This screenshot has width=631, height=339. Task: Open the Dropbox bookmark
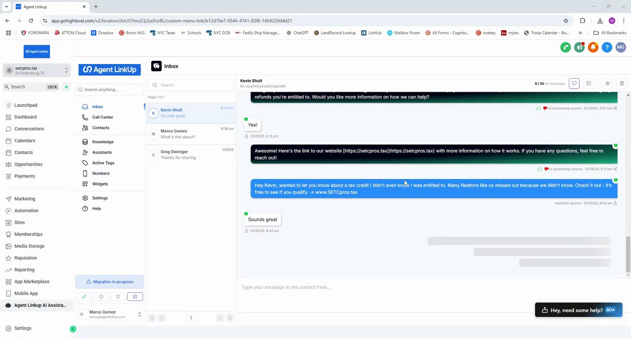tap(103, 33)
